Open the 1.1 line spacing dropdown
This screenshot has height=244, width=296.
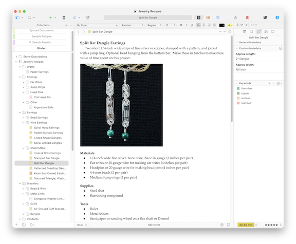(x=243, y=25)
